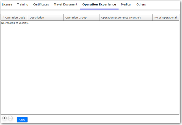Click the asterisk on Operation Code header
This screenshot has height=125, width=182.
pyautogui.click(x=3, y=17)
